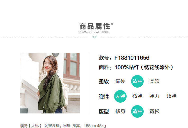Click the fabric text 100%粘纤
Viewport: 188px width, 128px height.
pyautogui.click(x=127, y=67)
